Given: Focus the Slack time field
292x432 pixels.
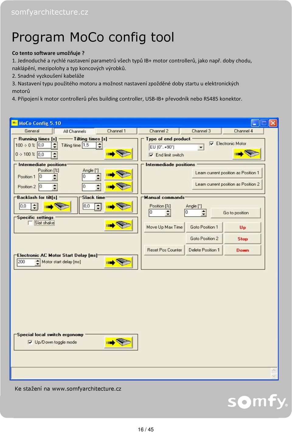Looking at the screenshot, I should click(x=89, y=207).
